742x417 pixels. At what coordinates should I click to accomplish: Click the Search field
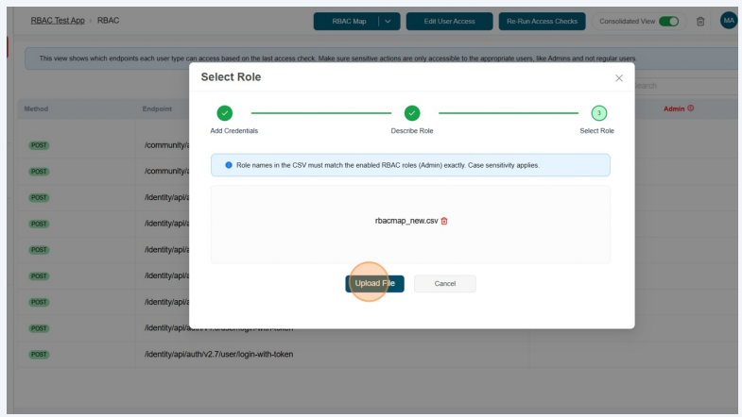683,86
